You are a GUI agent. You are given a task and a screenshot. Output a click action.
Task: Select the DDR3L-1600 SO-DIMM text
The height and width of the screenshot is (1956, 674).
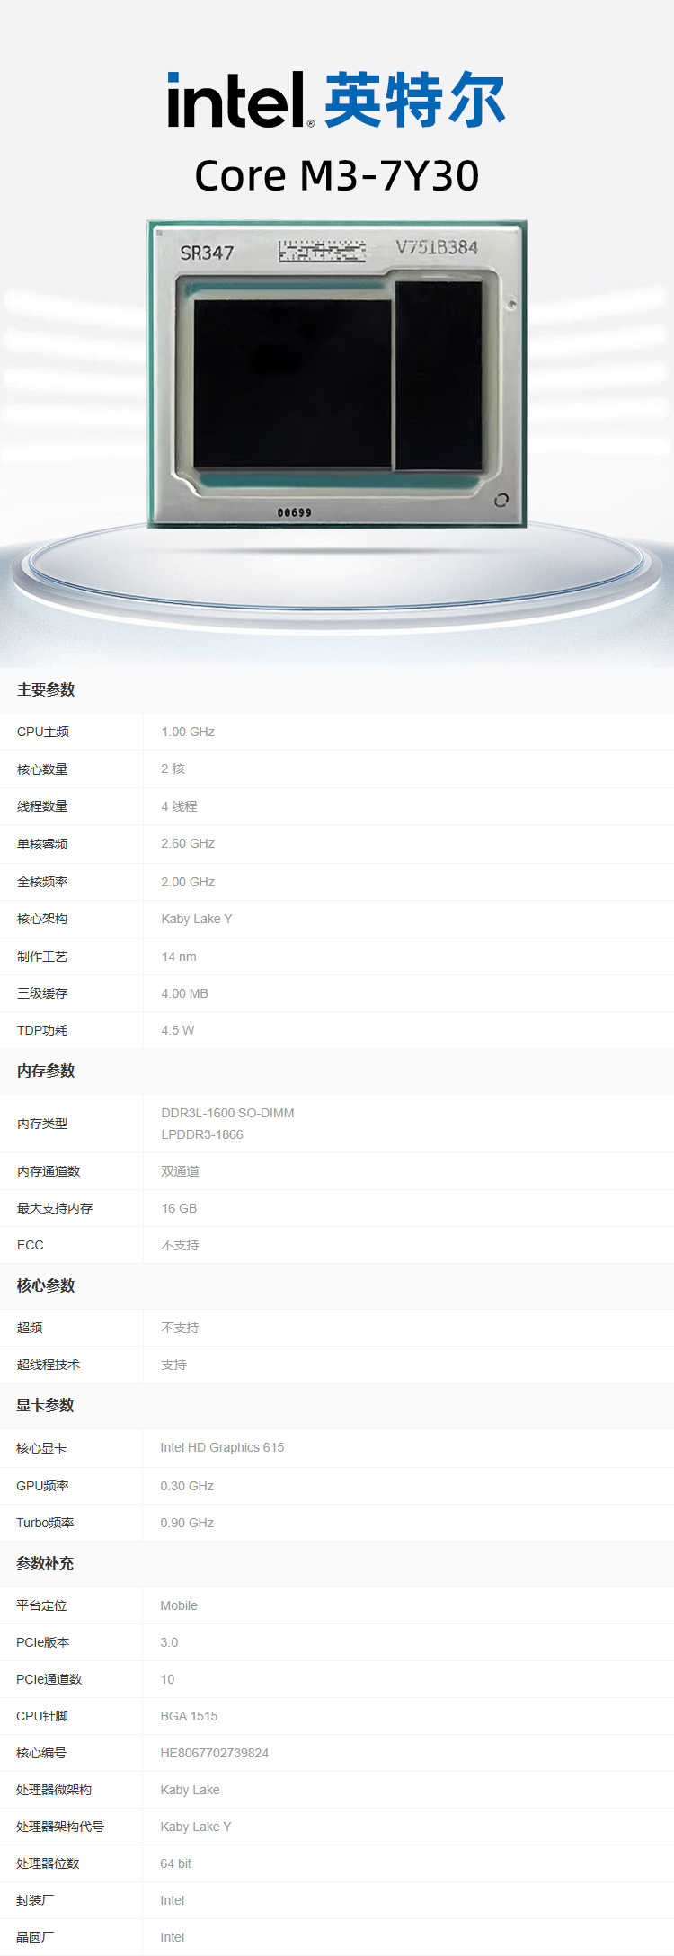click(x=227, y=1113)
